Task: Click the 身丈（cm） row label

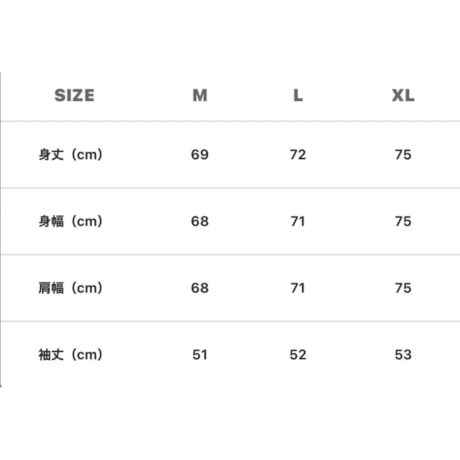Action: click(70, 154)
